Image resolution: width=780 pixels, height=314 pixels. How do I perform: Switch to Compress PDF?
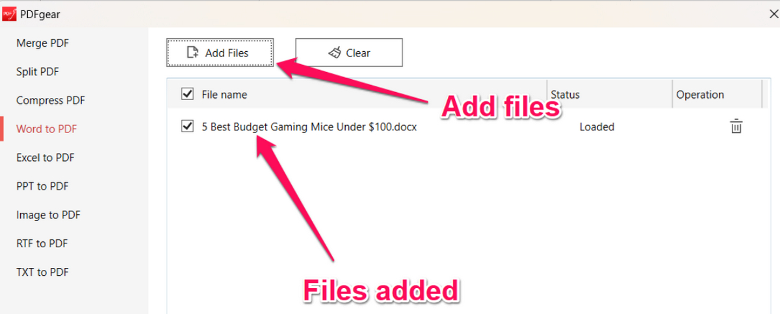pyautogui.click(x=51, y=101)
